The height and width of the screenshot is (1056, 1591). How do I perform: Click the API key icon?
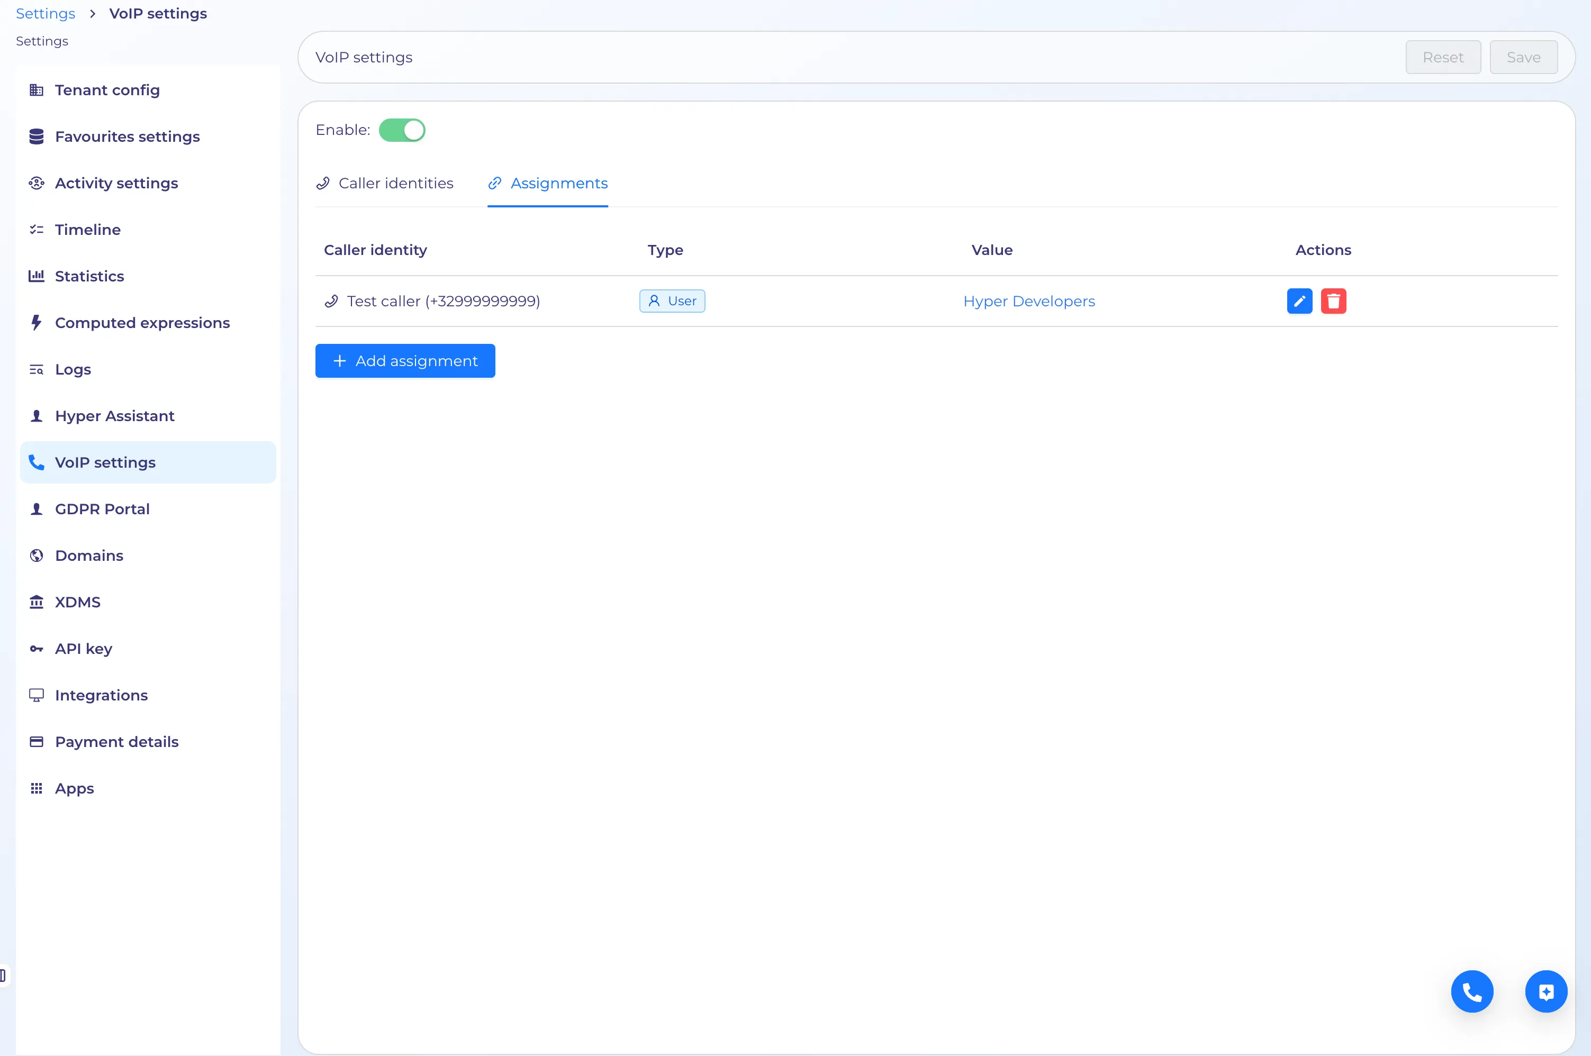(x=37, y=649)
